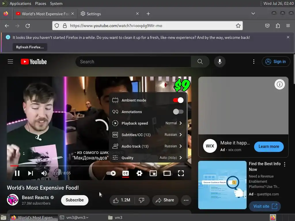List all tabs dropdown arrow
The image size is (295, 221).
[253, 14]
